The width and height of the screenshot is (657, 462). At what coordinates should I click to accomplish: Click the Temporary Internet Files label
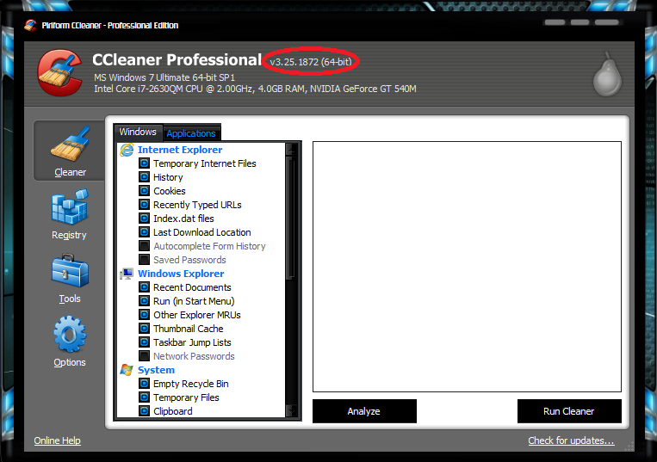click(204, 163)
